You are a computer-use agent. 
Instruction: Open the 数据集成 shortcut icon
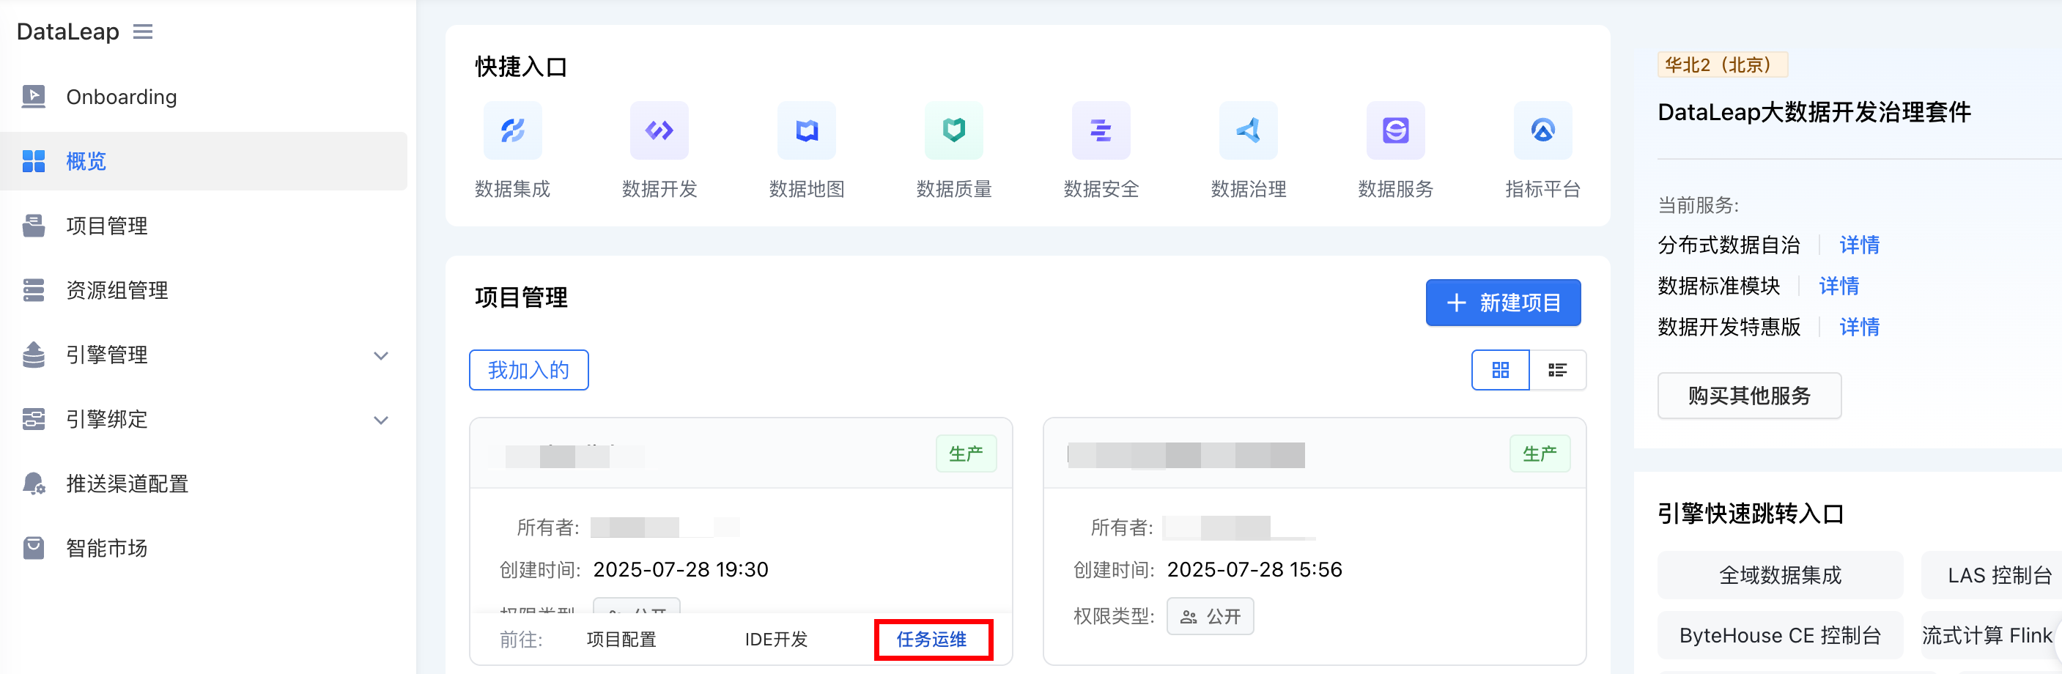click(x=512, y=130)
